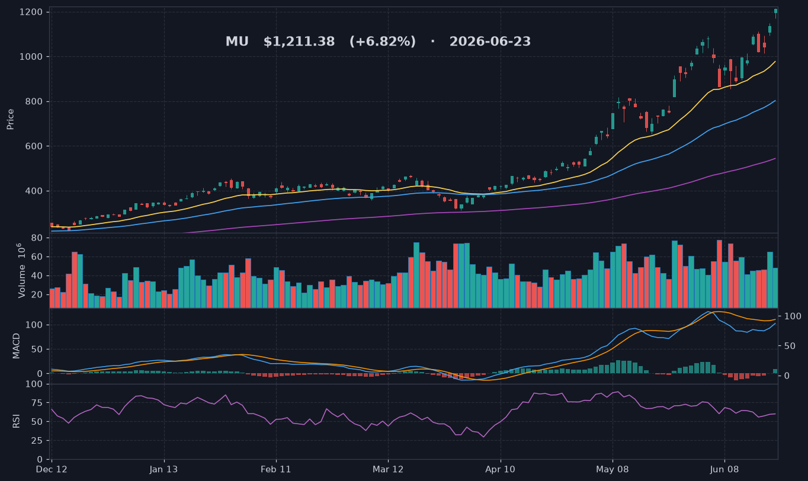Pick the Mar 12 date label
The width and height of the screenshot is (808, 481).
388,470
